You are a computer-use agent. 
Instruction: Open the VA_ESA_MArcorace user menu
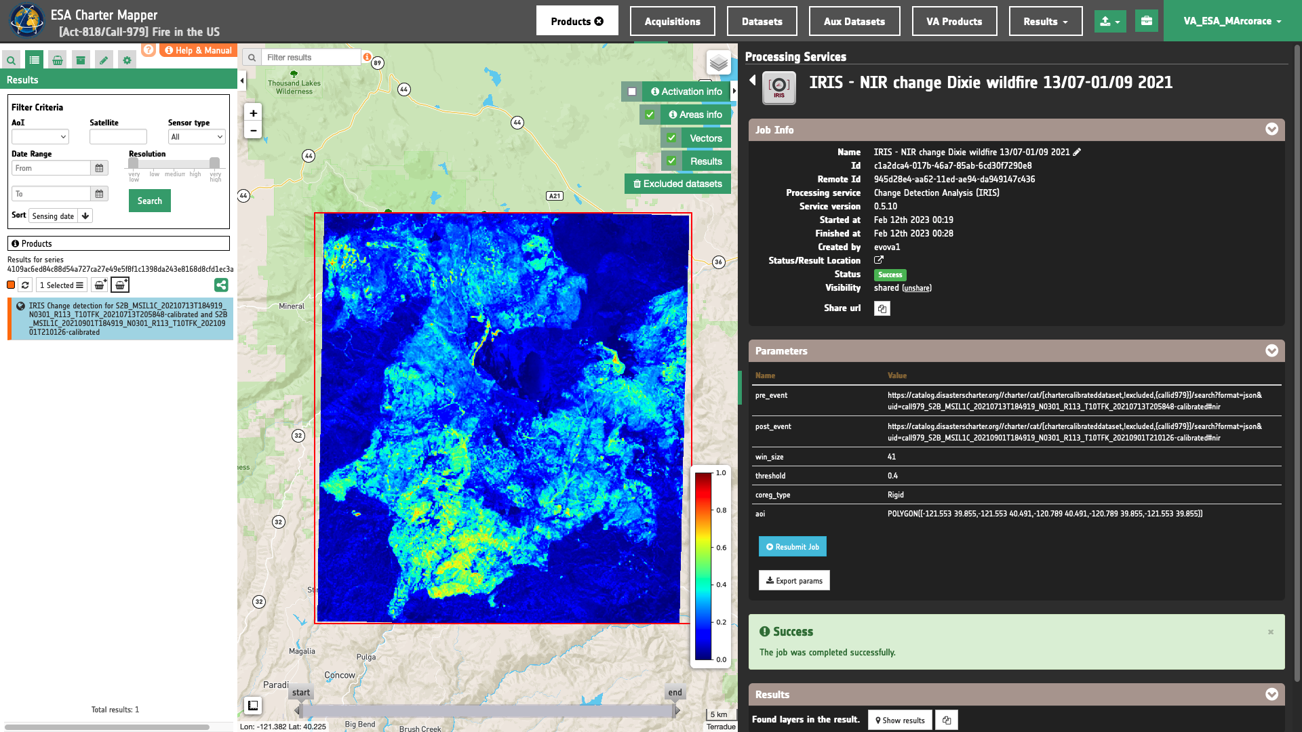pyautogui.click(x=1232, y=21)
